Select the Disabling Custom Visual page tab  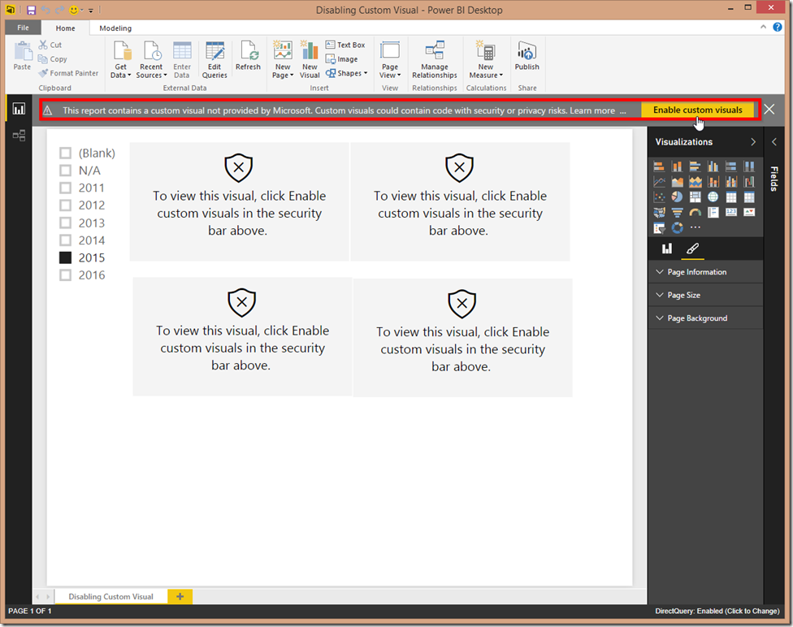pyautogui.click(x=110, y=597)
